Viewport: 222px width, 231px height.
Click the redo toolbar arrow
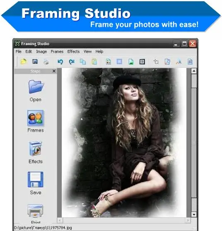(x=72, y=62)
